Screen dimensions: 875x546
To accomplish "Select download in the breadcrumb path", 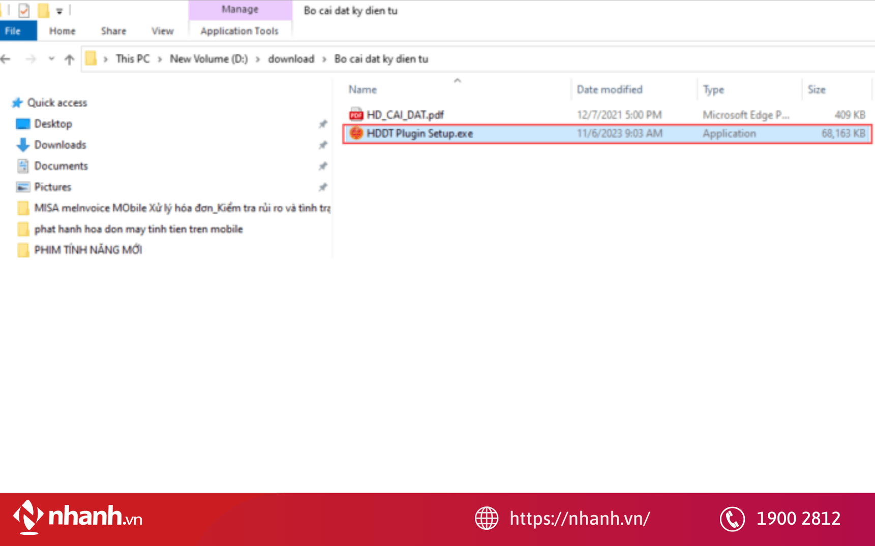I will (x=291, y=59).
